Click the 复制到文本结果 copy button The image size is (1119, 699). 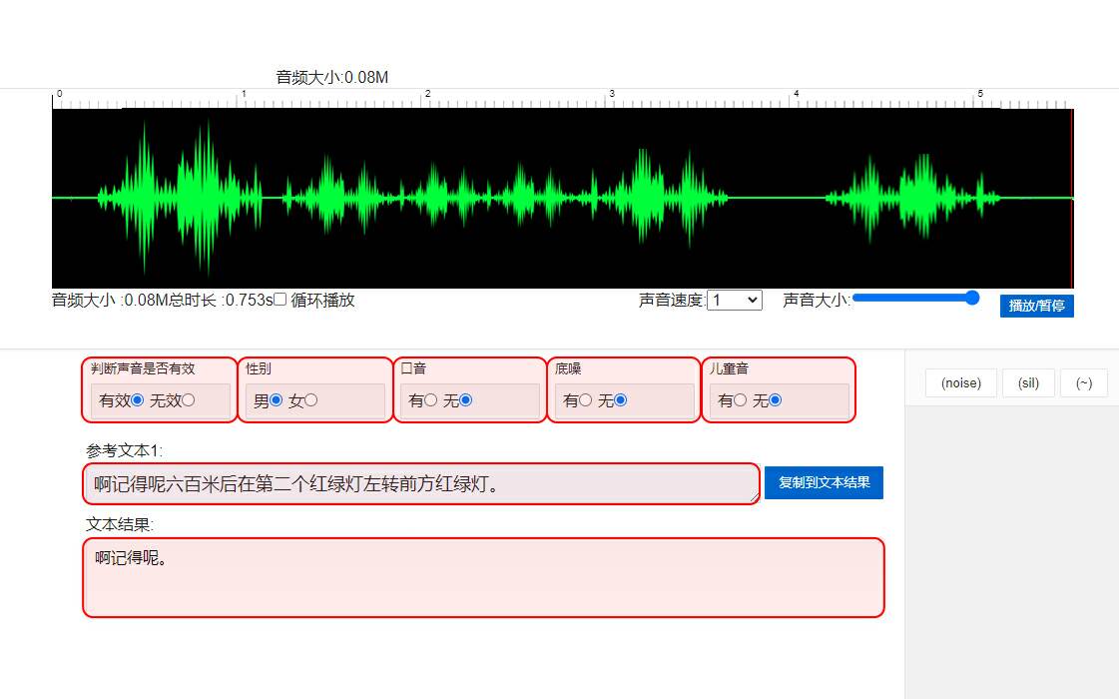(x=824, y=482)
